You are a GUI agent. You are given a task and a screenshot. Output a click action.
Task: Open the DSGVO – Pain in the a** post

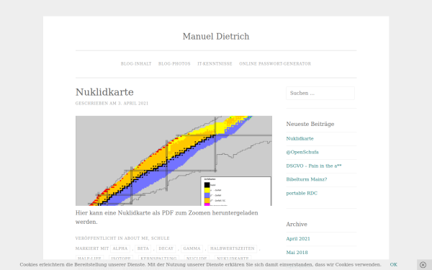tap(314, 166)
